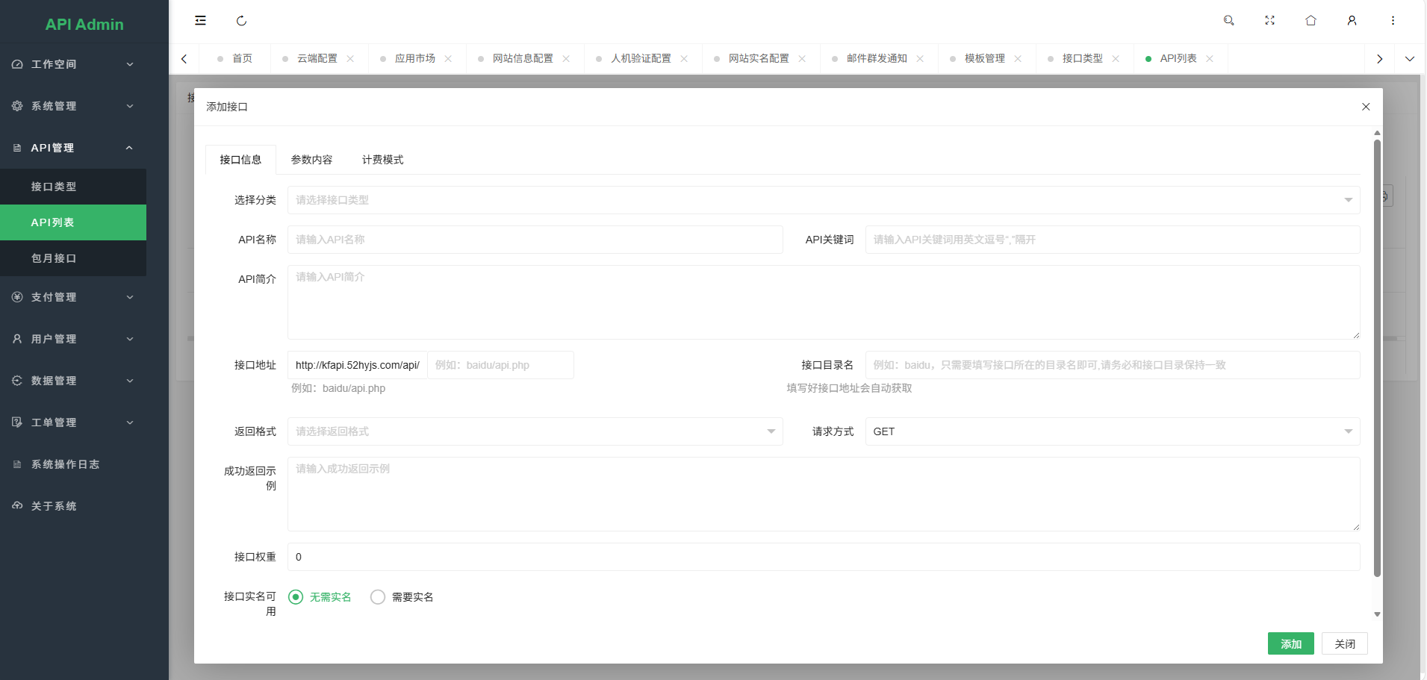
Task: Open the user profile icon
Action: (1352, 20)
